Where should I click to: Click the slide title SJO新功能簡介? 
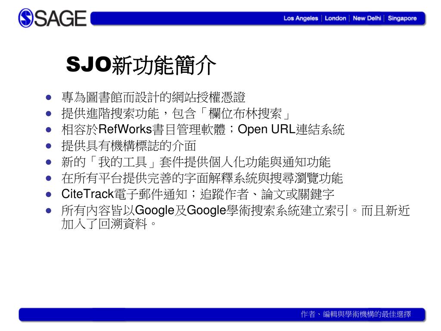click(x=141, y=65)
